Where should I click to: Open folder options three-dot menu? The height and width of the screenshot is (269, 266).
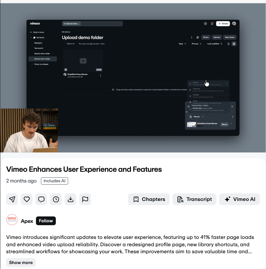(x=192, y=37)
